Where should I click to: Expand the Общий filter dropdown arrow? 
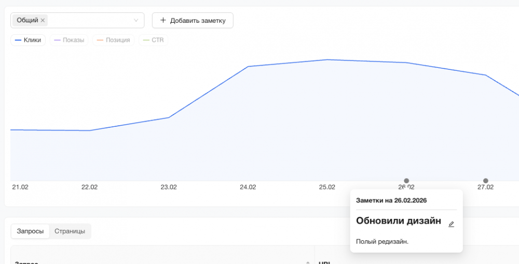tap(135, 21)
